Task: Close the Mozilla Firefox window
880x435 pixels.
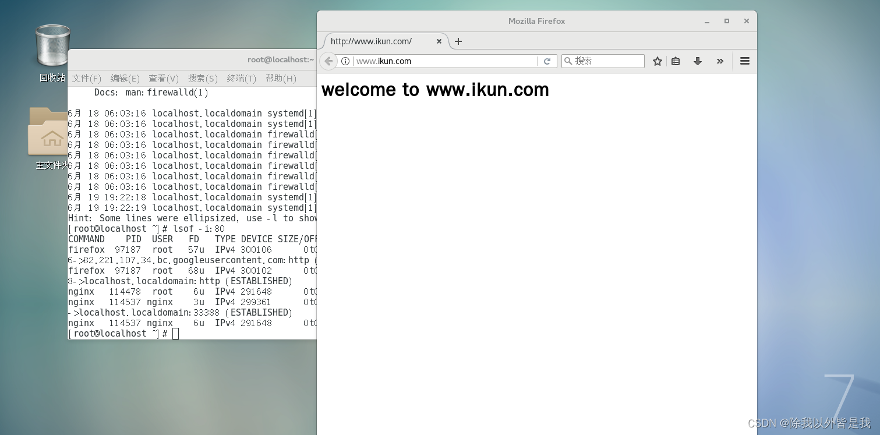Action: 746,21
